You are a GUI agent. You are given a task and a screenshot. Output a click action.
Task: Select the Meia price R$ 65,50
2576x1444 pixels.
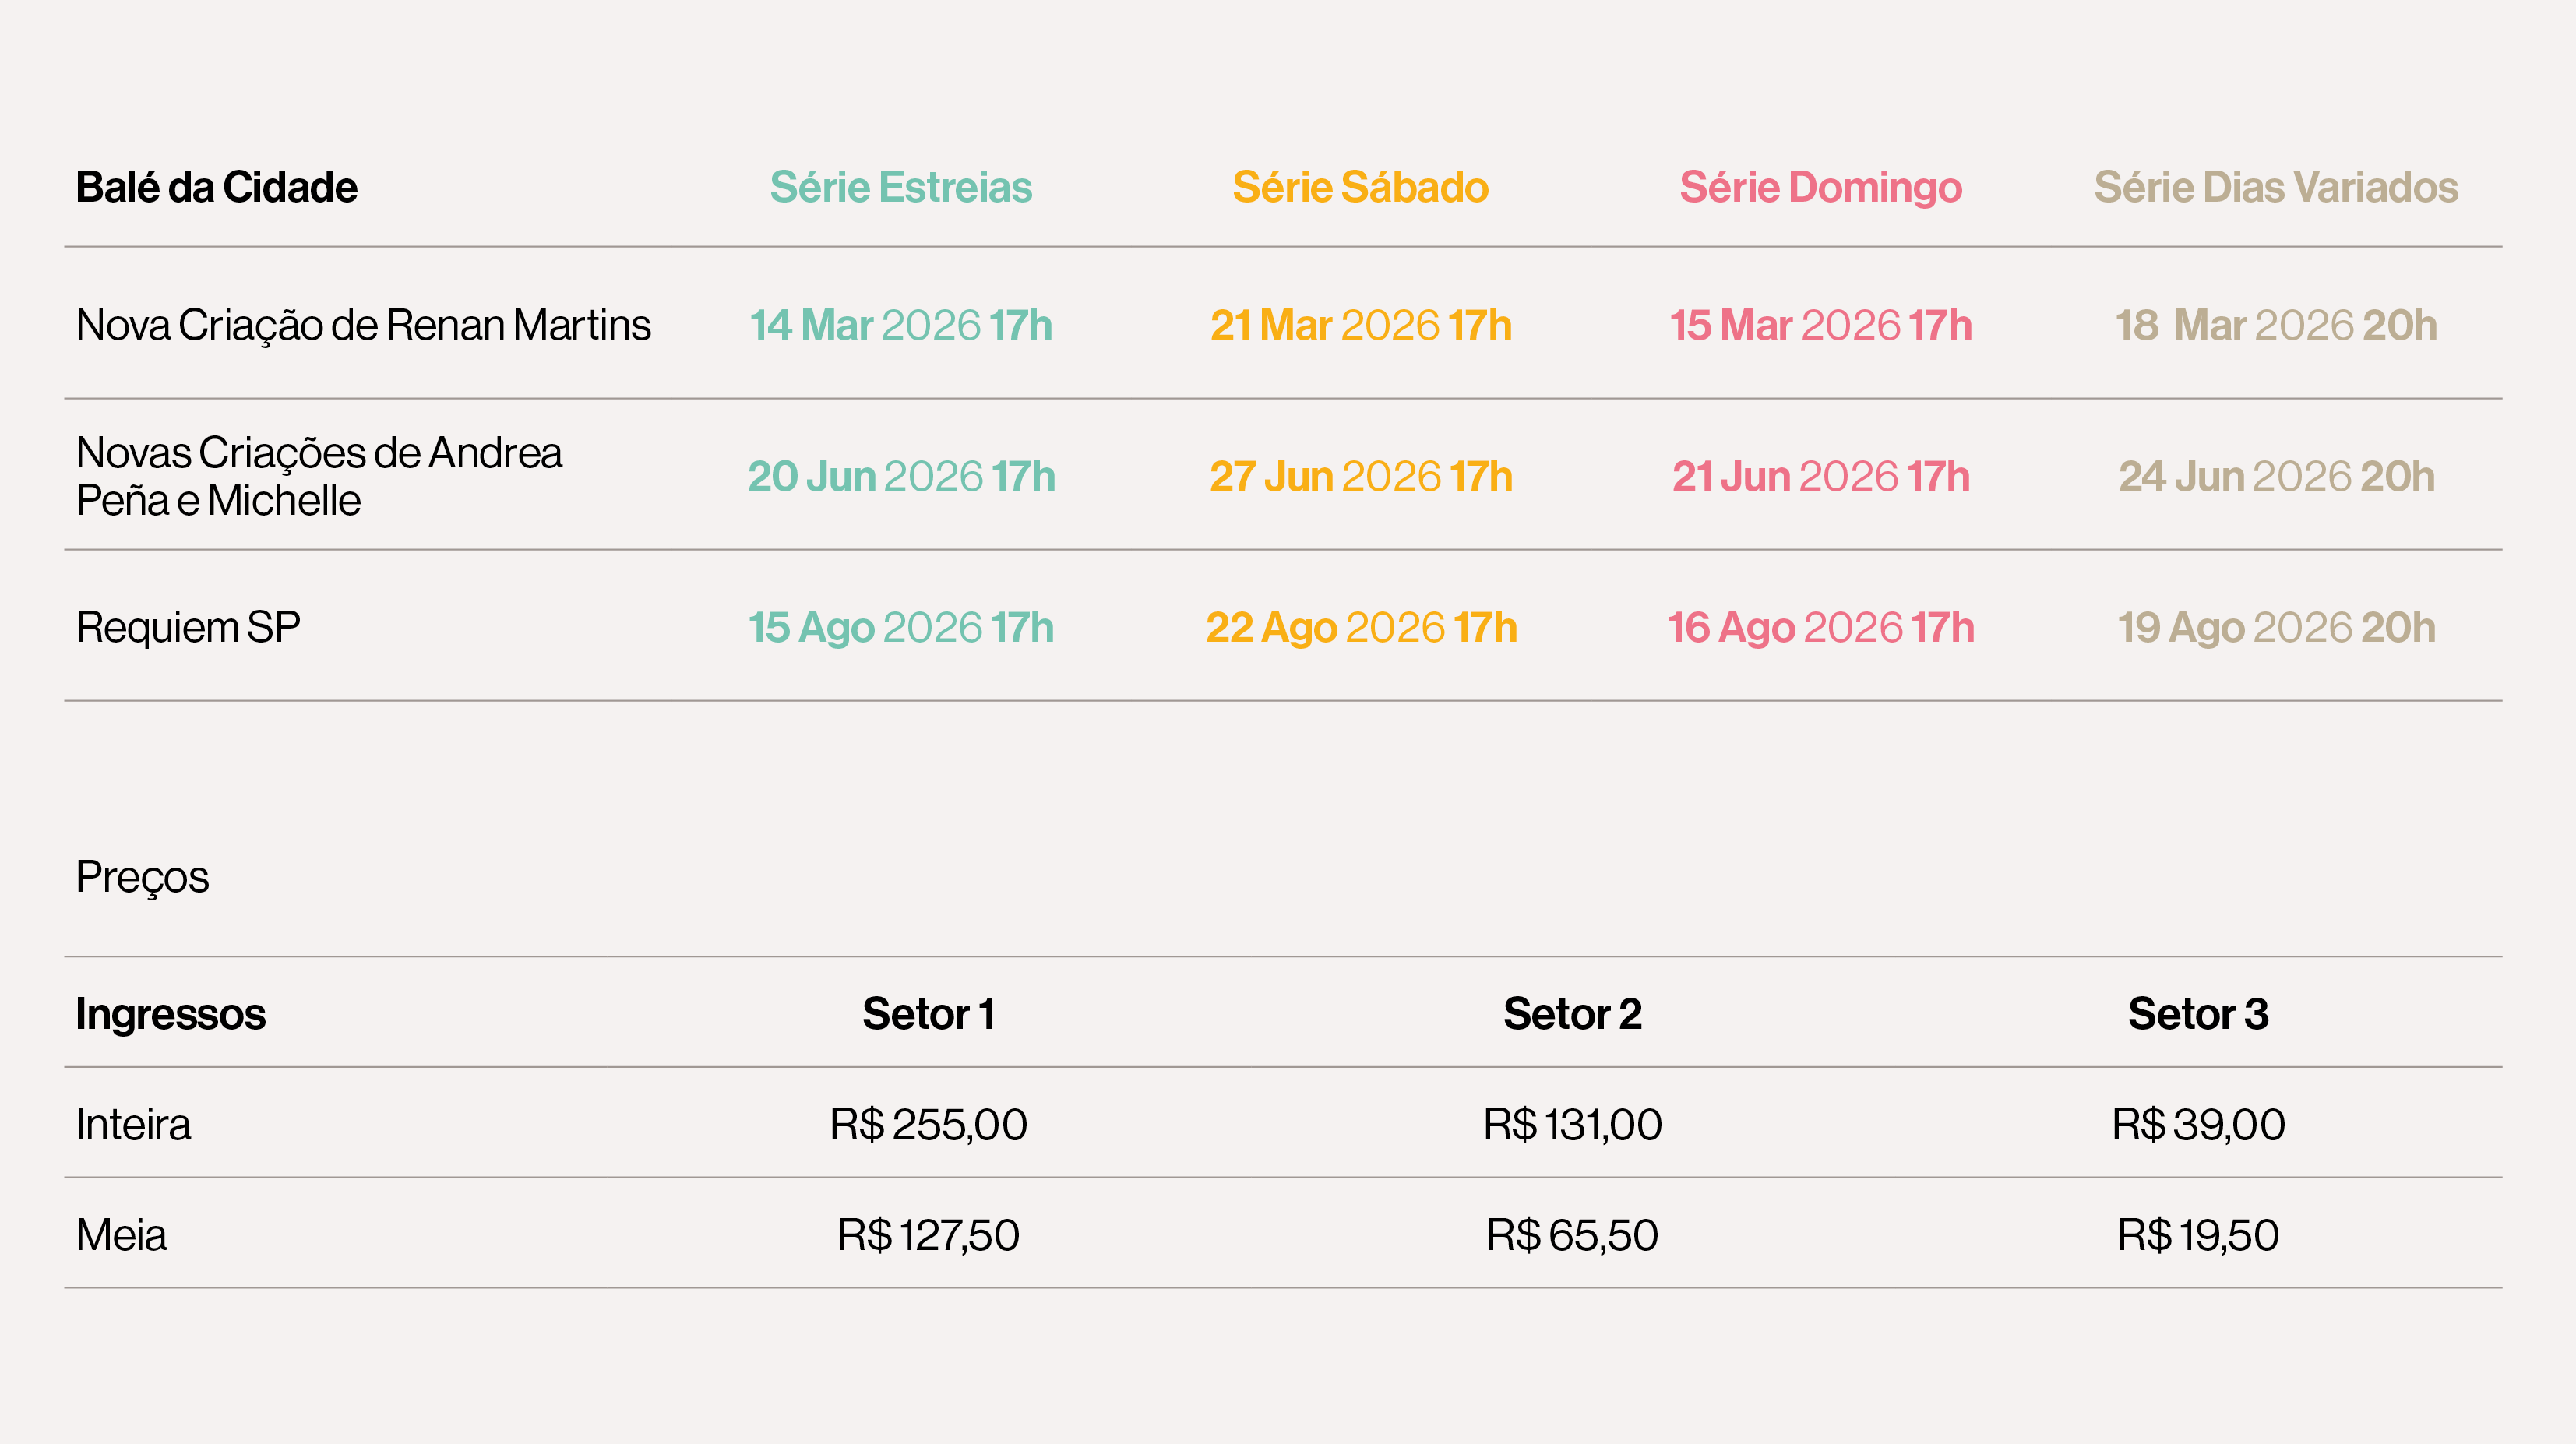click(x=1572, y=1235)
